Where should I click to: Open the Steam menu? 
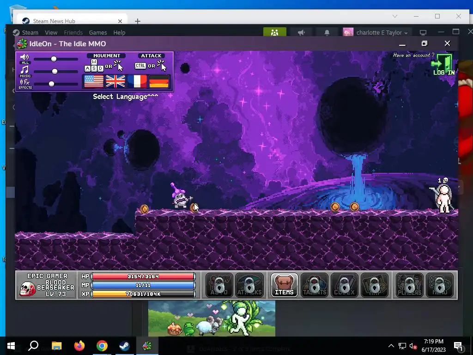[30, 33]
